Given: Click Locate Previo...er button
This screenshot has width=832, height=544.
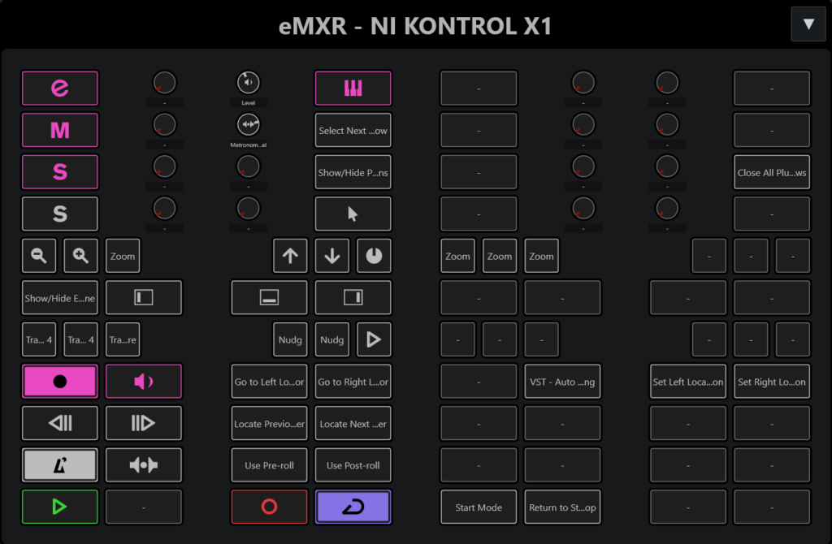Looking at the screenshot, I should [269, 423].
